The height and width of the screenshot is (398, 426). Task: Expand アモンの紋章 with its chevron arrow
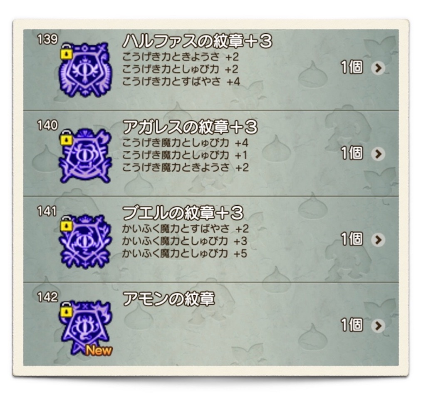378,326
